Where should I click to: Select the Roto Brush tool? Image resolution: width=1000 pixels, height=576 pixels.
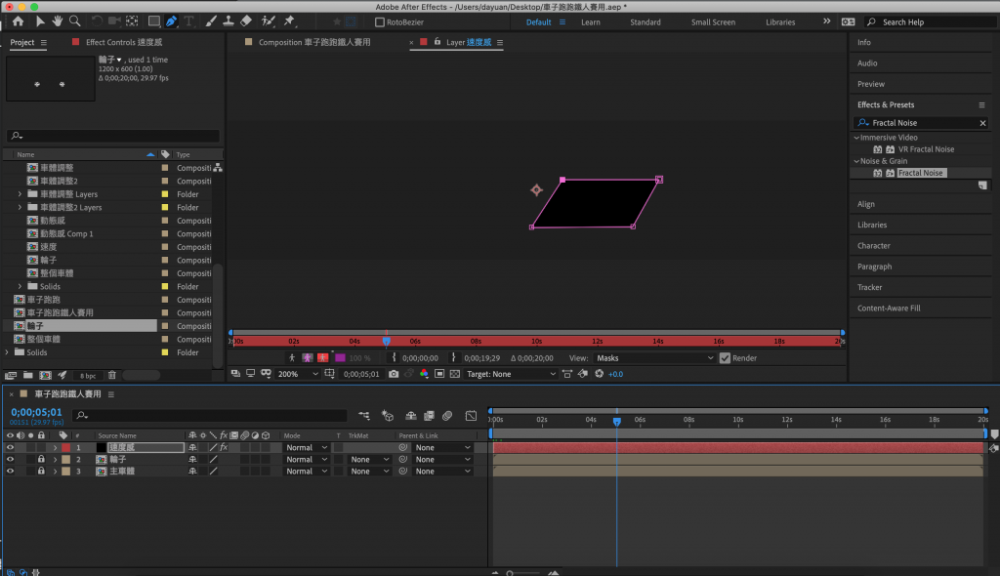pyautogui.click(x=269, y=21)
